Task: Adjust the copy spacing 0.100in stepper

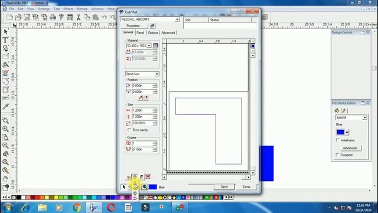Action: coord(155,150)
